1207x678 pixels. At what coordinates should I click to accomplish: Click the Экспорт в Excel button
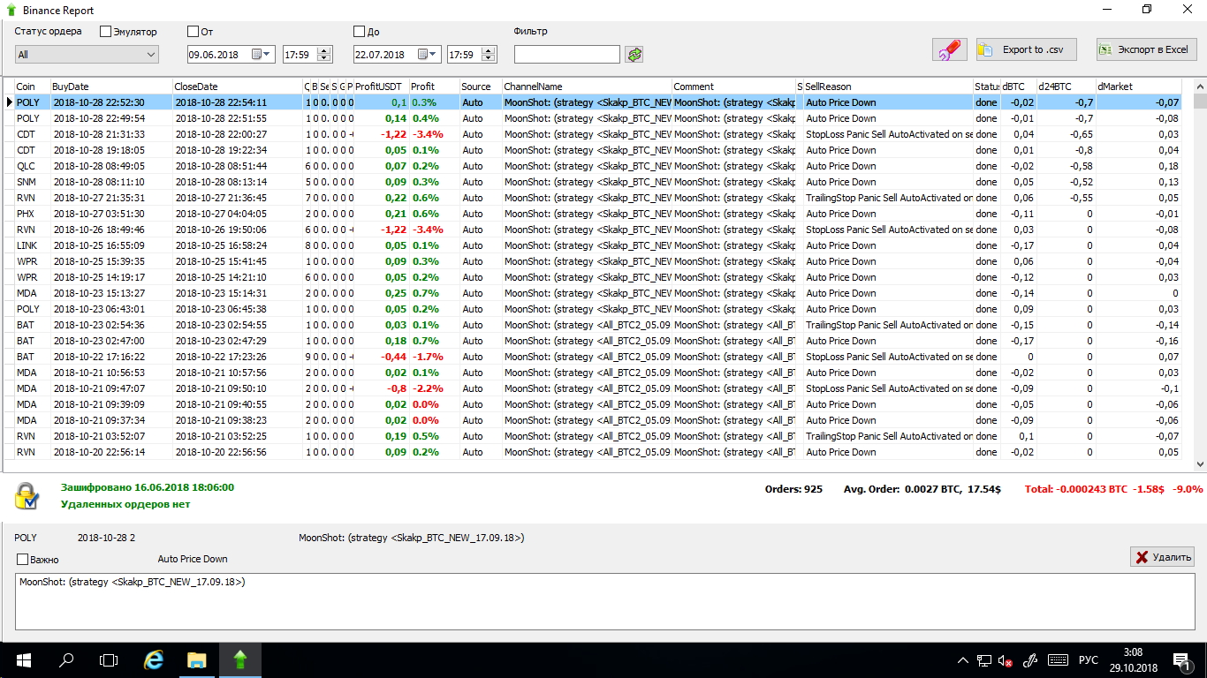[1146, 50]
